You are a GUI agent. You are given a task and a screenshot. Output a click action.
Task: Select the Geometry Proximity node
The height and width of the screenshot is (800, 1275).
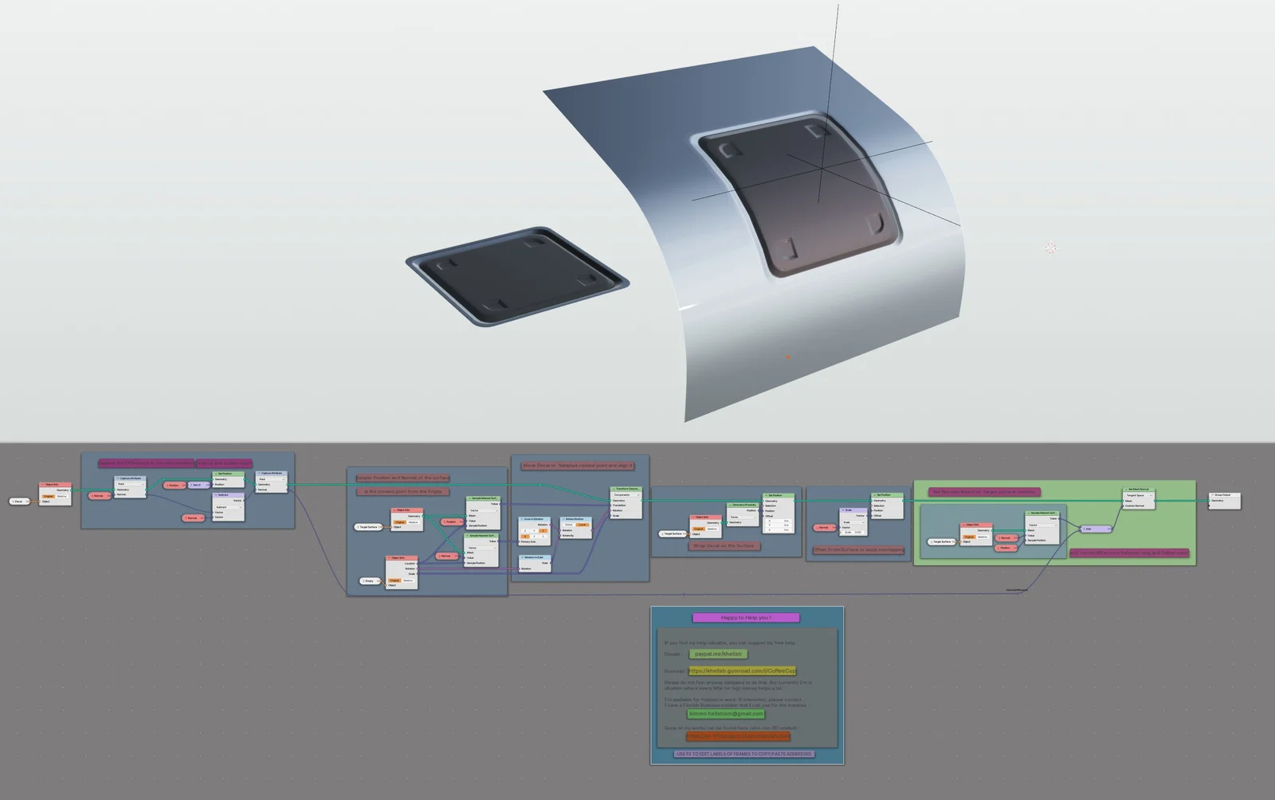(x=743, y=505)
